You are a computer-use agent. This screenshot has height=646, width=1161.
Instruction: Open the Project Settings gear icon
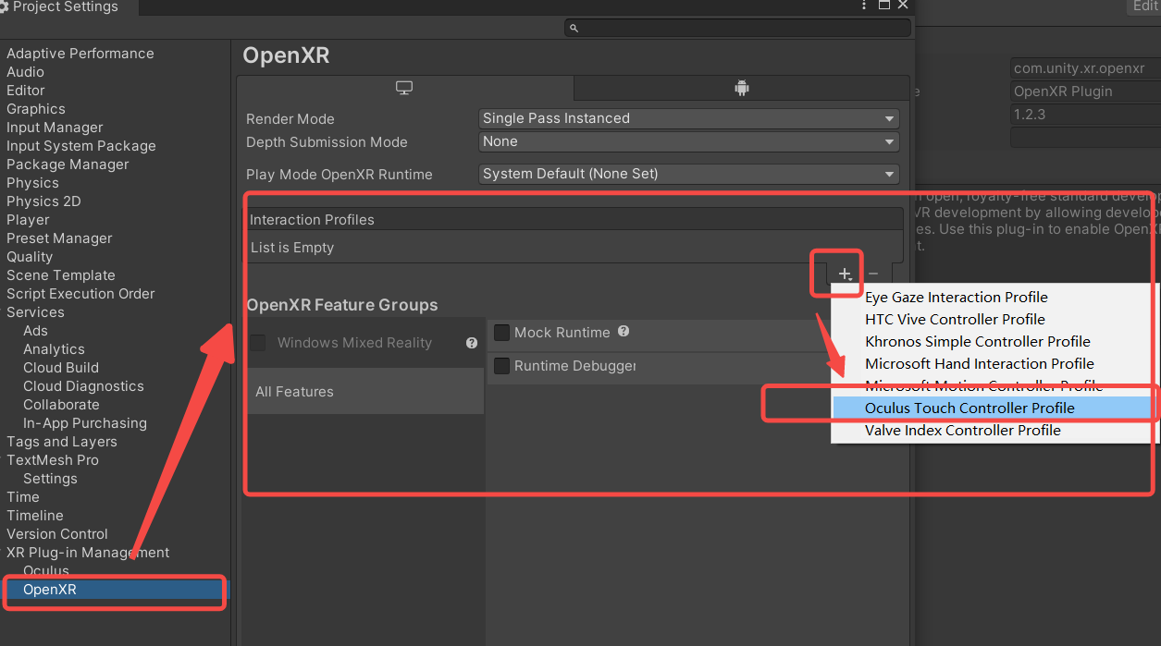pos(4,6)
